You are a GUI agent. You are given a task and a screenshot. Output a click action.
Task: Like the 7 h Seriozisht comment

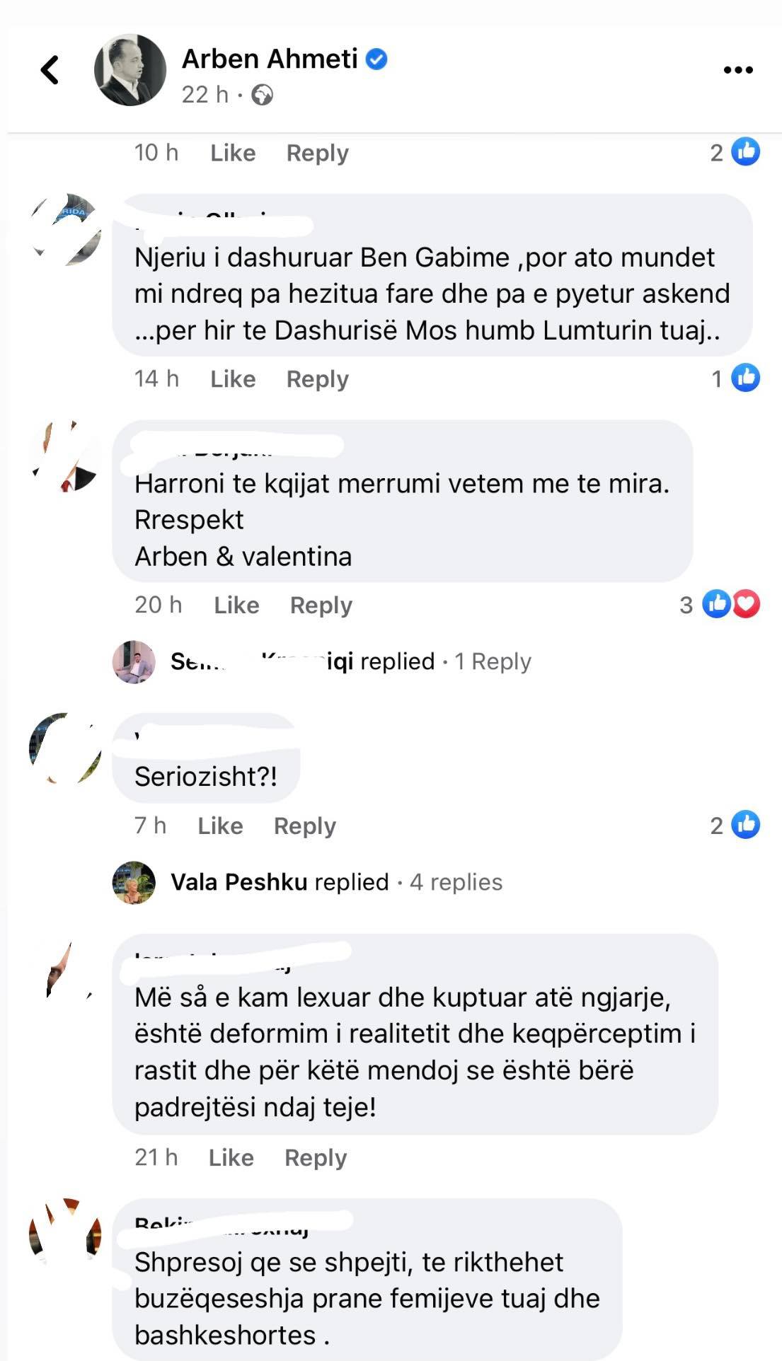220,826
